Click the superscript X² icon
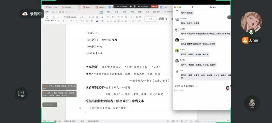 [81, 21]
